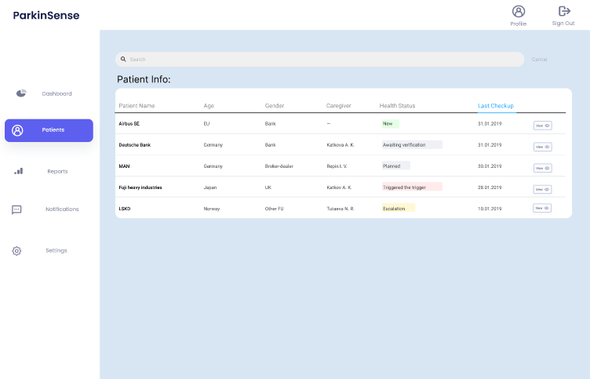Cancel the search

[x=539, y=60]
